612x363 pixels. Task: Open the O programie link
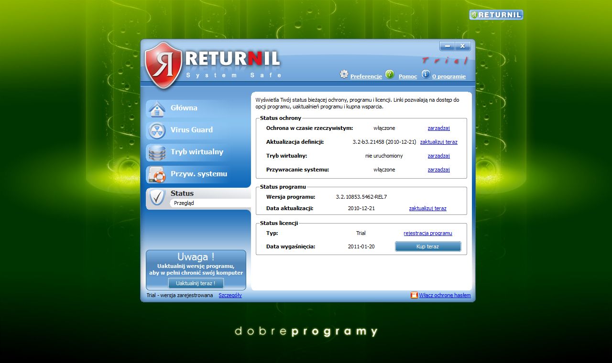pos(449,76)
